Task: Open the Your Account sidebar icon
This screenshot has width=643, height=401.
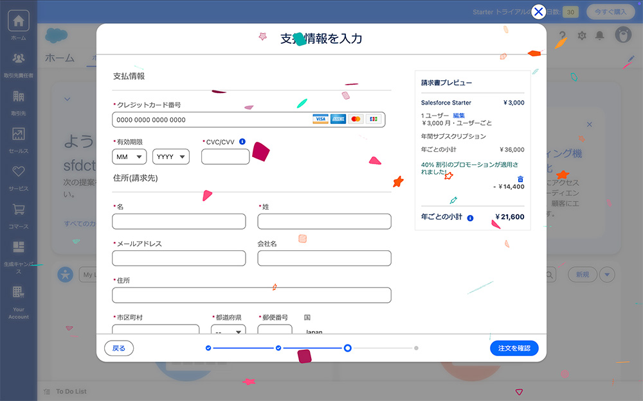Action: click(19, 292)
